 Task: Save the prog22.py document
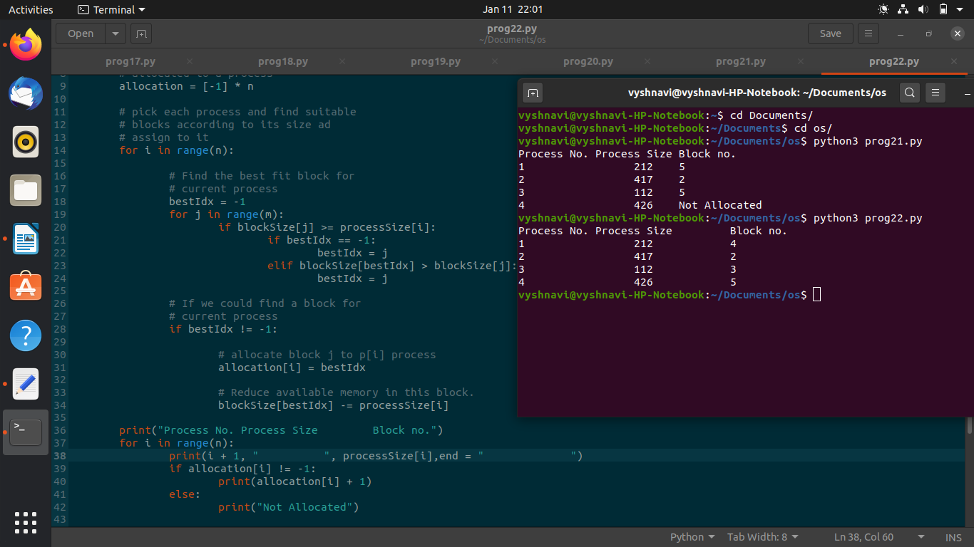pos(830,33)
